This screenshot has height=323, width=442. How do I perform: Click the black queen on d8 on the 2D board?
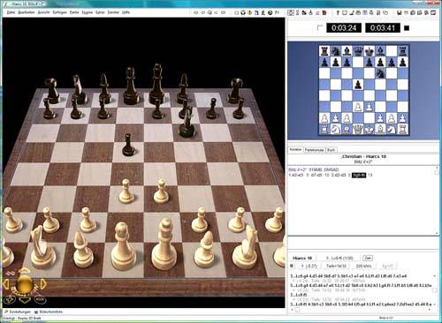(x=358, y=51)
